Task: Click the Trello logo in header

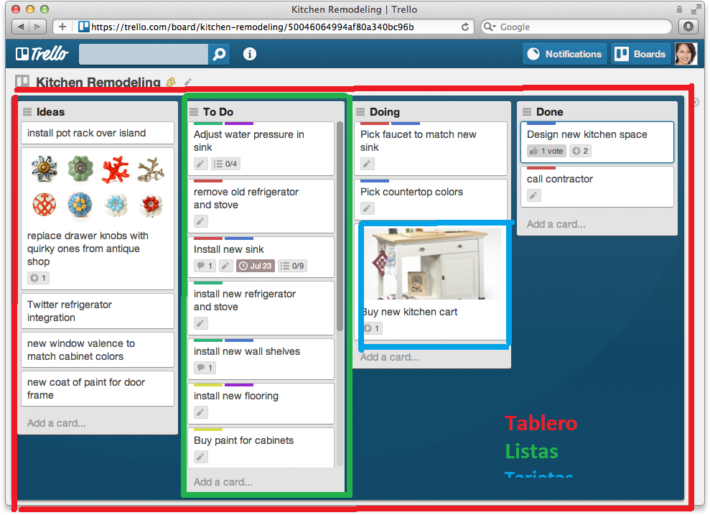Action: [42, 54]
